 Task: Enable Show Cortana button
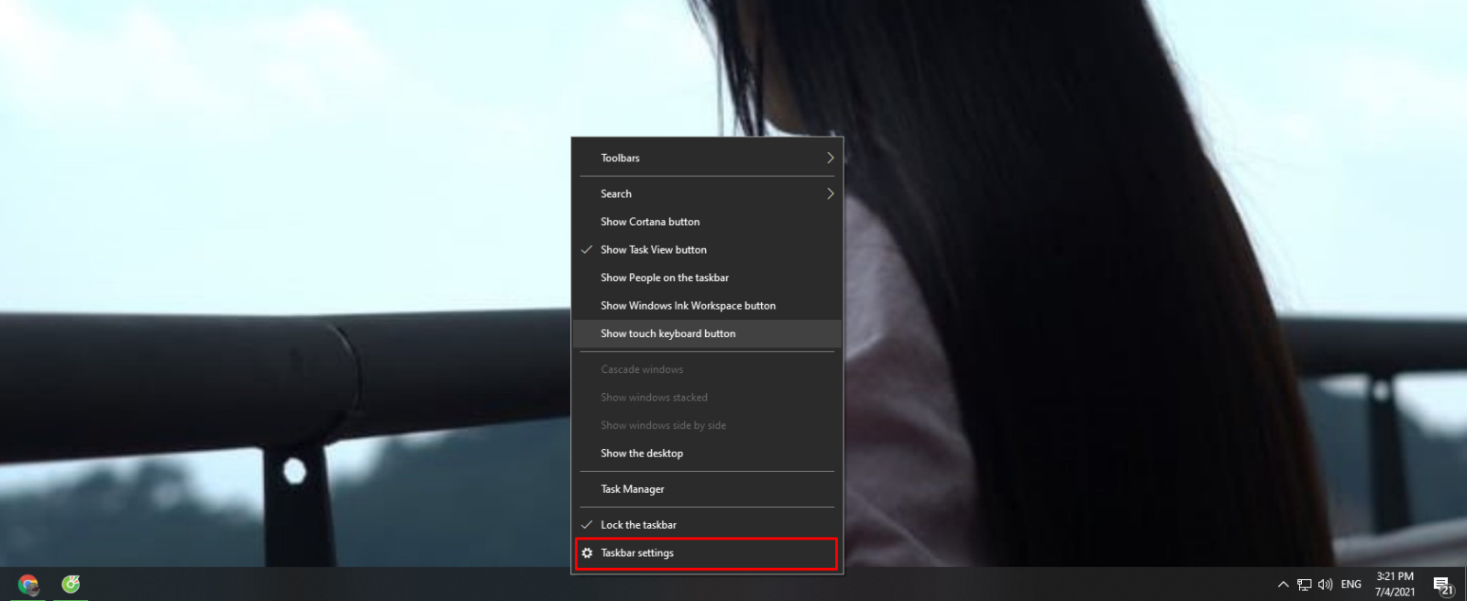pyautogui.click(x=707, y=222)
